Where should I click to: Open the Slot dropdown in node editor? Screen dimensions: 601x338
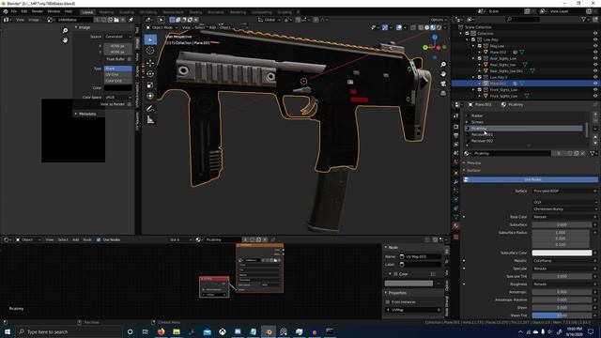pos(180,239)
